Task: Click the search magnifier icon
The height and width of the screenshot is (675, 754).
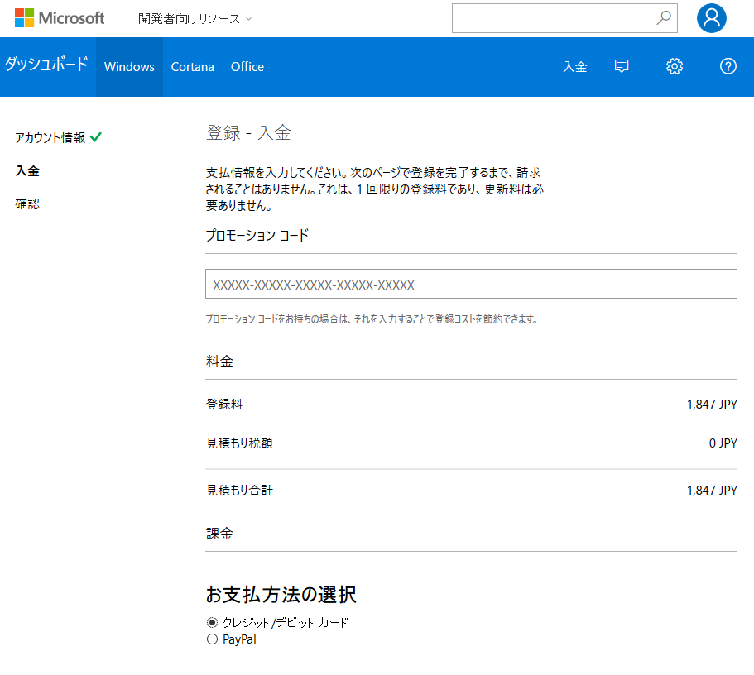Action: [x=663, y=18]
